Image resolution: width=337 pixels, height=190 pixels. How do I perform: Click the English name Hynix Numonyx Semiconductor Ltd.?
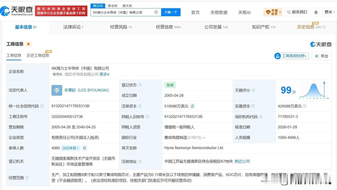(194, 148)
